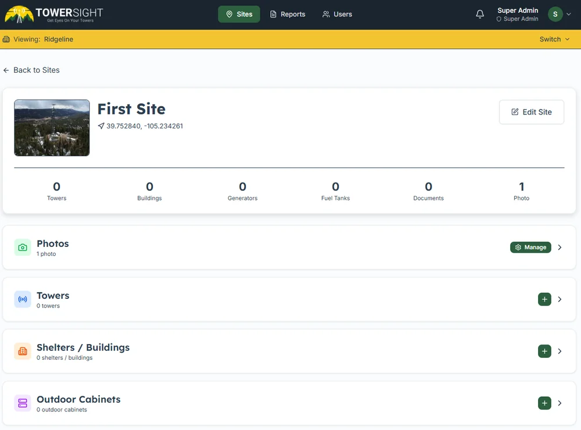Screen dimensions: 581x430
Task: Expand the user account chevron
Action: (x=569, y=14)
